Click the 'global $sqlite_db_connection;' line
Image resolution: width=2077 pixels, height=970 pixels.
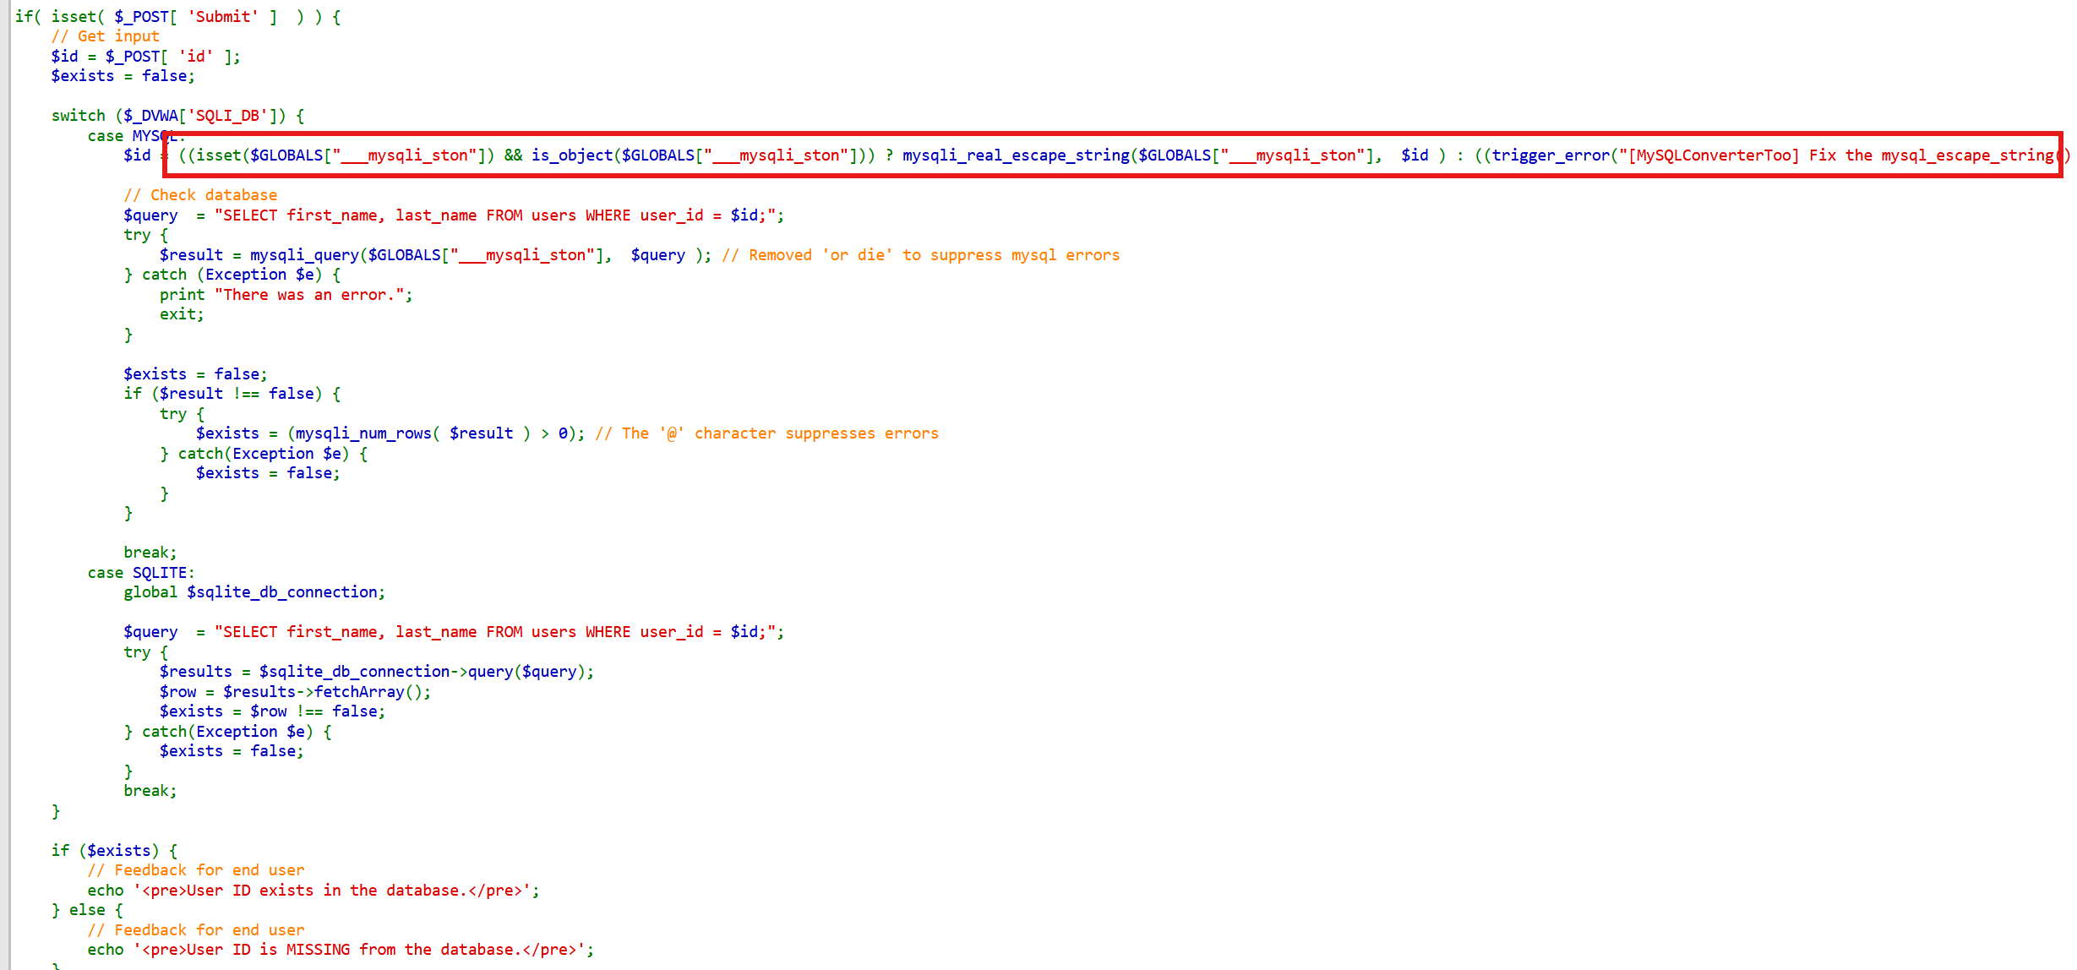[x=253, y=592]
